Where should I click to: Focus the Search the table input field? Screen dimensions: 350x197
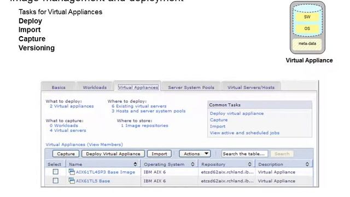point(244,154)
